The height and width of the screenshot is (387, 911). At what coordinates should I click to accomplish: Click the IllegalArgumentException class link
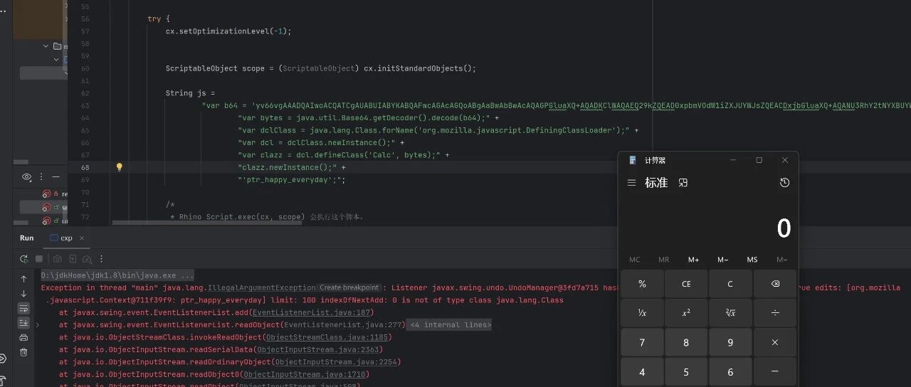[261, 287]
